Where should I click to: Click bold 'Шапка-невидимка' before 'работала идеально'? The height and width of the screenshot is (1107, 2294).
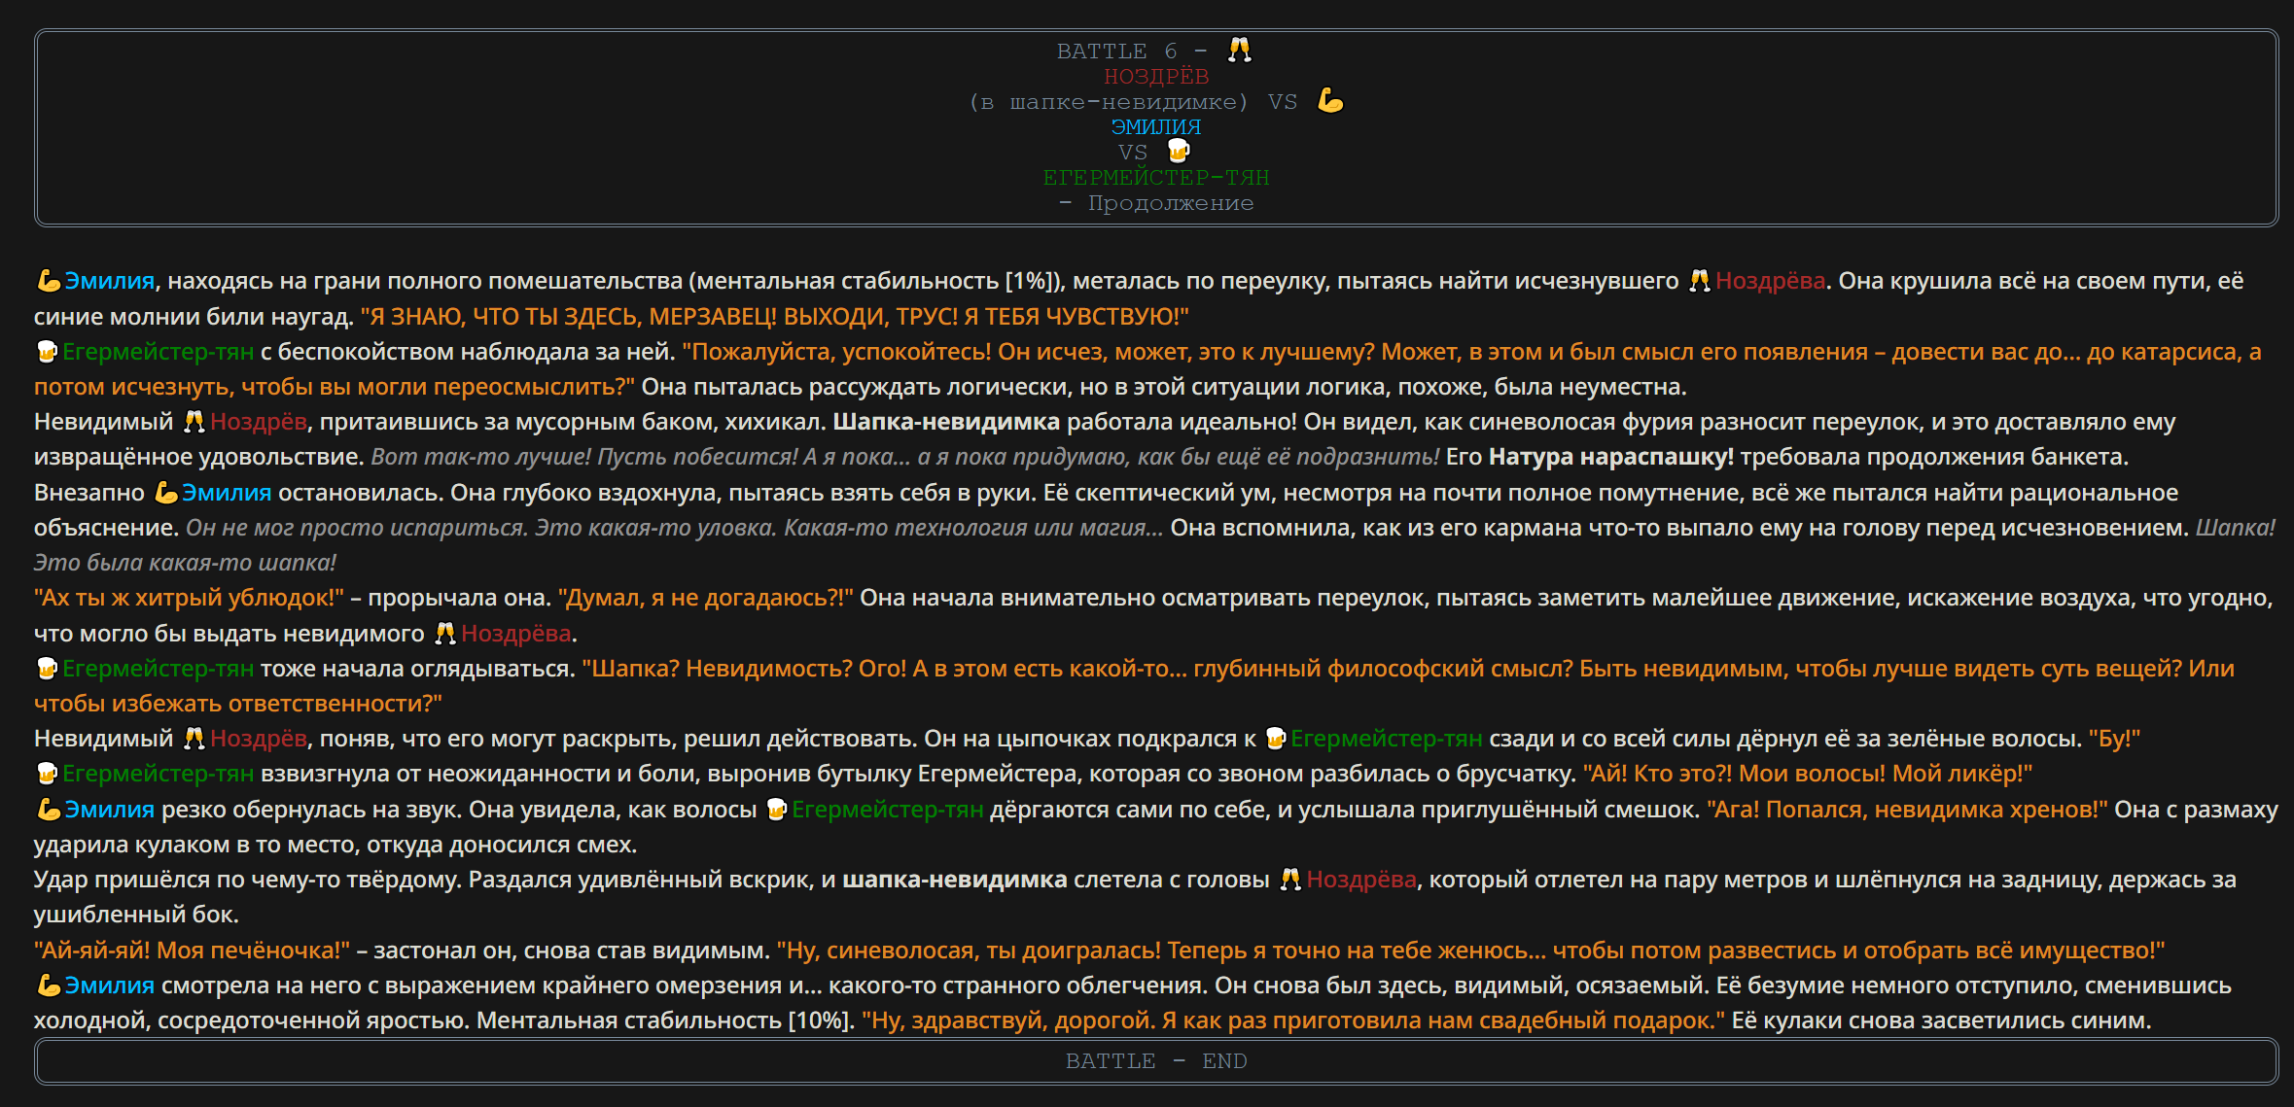point(946,422)
